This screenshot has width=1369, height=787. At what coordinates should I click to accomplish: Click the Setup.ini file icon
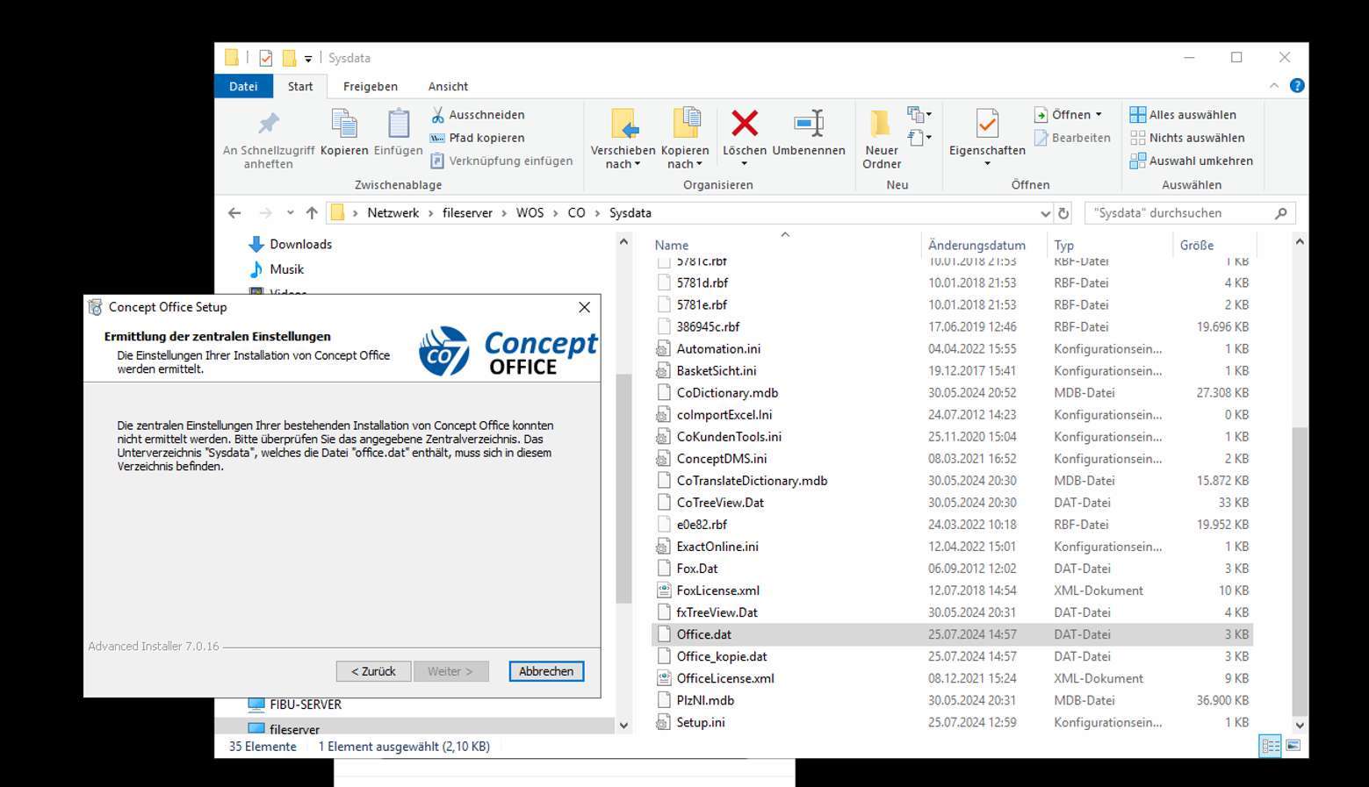663,722
